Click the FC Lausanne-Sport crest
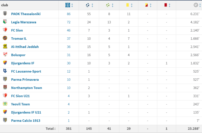This screenshot has width=202, height=133. (x=5, y=71)
